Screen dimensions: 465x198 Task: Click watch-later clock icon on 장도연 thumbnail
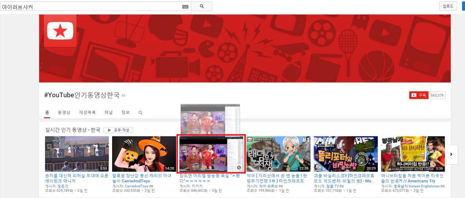pyautogui.click(x=239, y=168)
